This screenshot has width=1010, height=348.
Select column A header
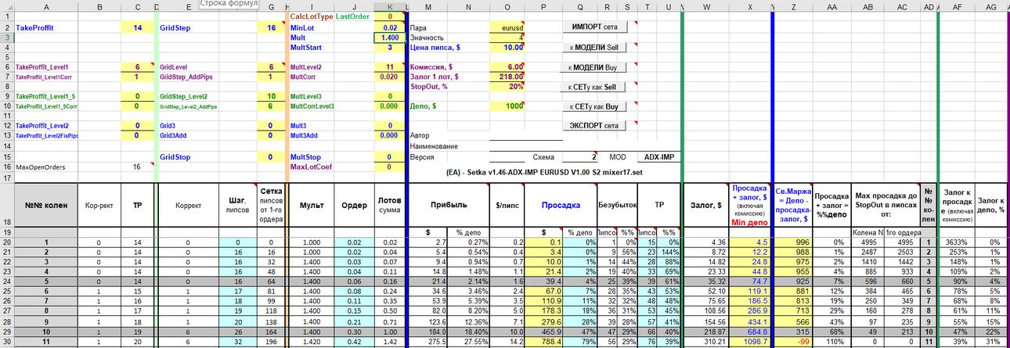click(45, 5)
